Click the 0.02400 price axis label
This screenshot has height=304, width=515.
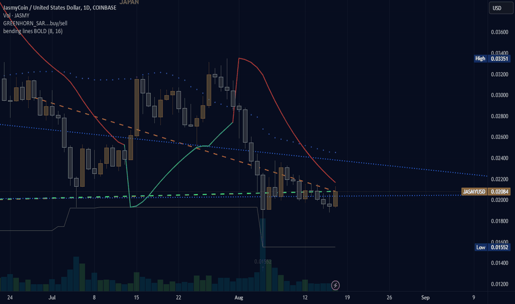(x=500, y=158)
